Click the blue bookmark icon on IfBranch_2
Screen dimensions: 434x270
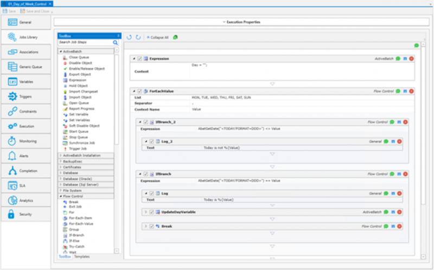coord(399,122)
